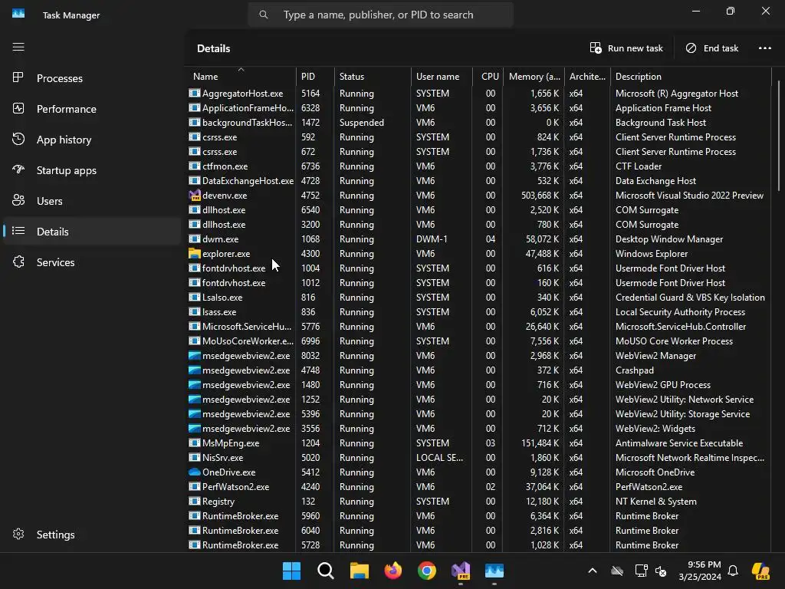Switch to the Performance page
Image resolution: width=785 pixels, height=589 pixels.
point(92,109)
